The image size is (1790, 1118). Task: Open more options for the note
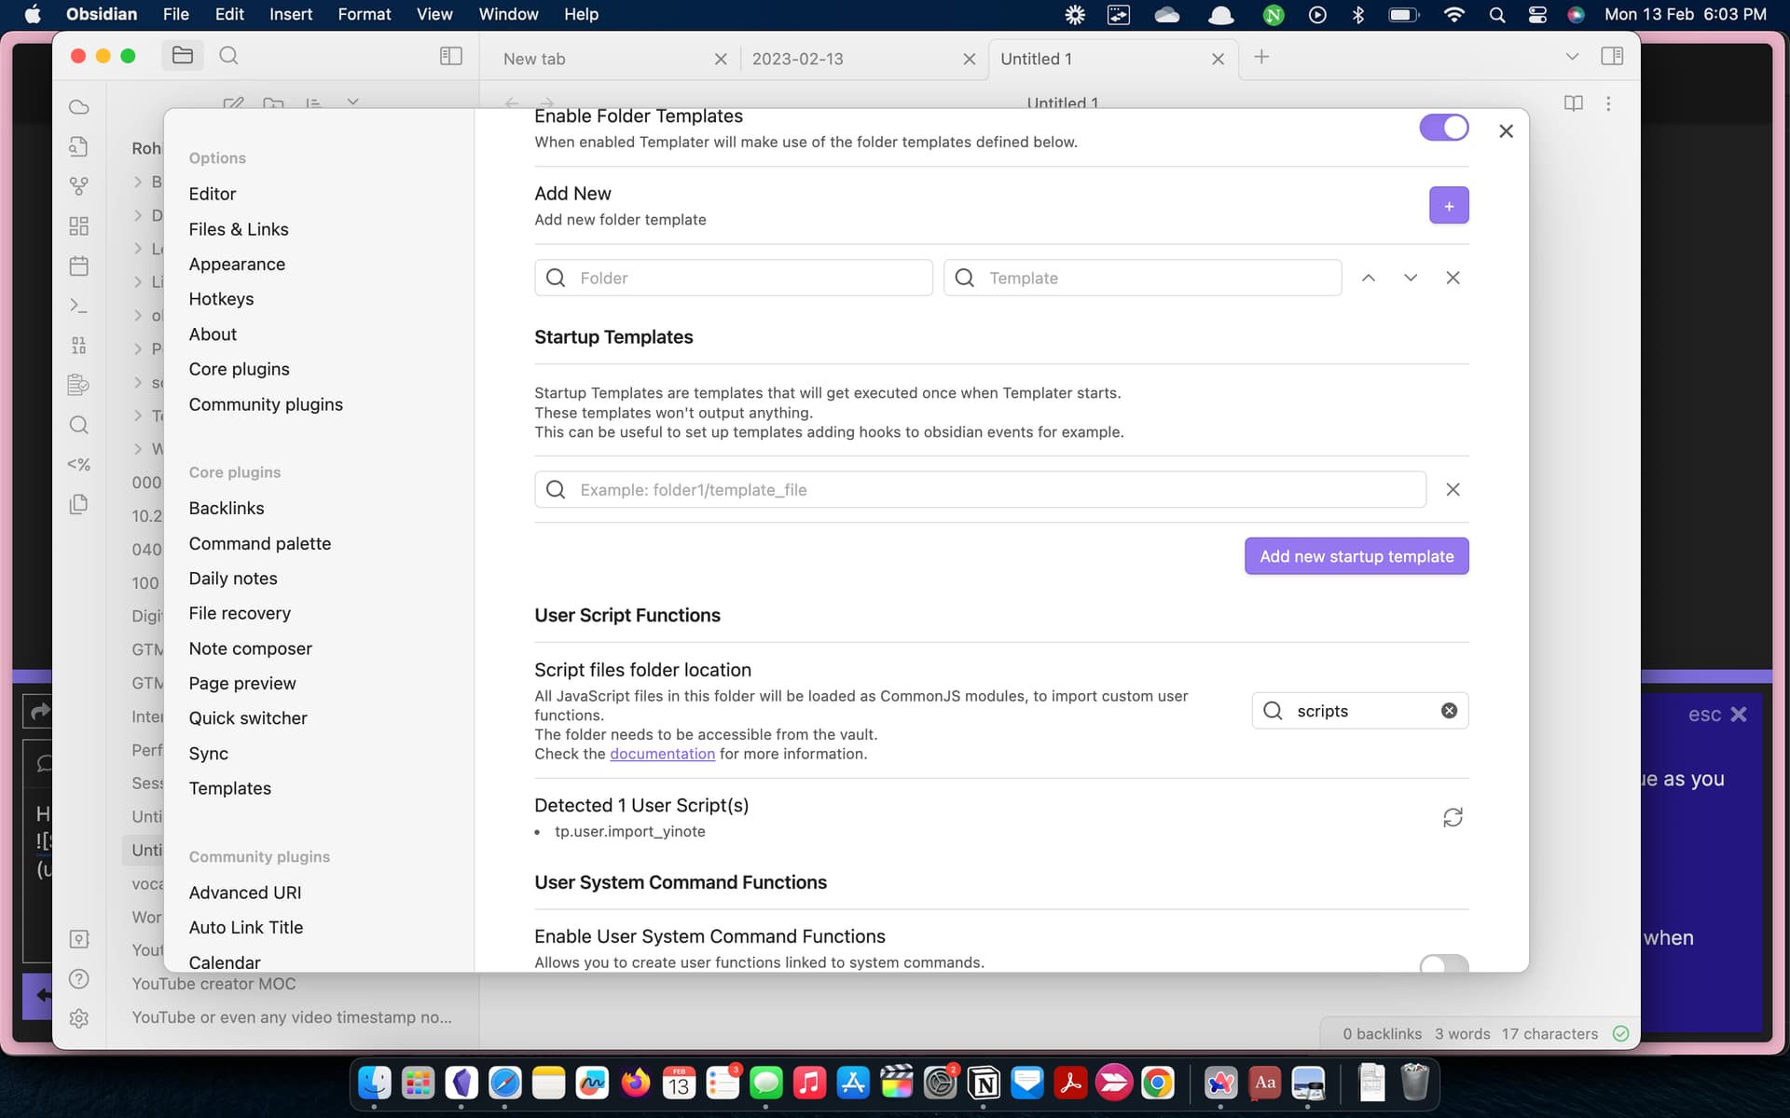tap(1608, 103)
